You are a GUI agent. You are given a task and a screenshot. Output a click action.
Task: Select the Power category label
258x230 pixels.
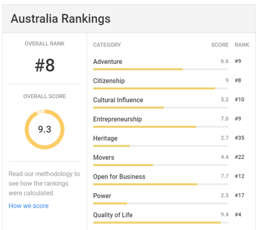tap(102, 196)
